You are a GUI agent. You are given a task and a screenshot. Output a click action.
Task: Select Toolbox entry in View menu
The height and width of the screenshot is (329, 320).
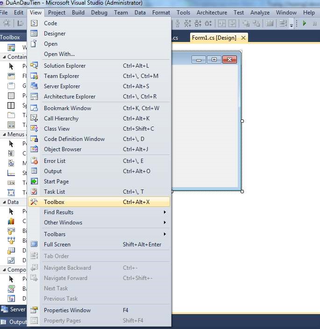[x=54, y=202]
